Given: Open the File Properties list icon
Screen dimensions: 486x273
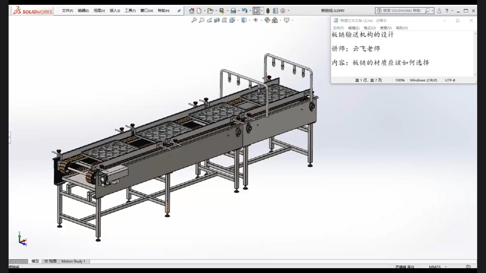Looking at the screenshot, I should [275, 11].
